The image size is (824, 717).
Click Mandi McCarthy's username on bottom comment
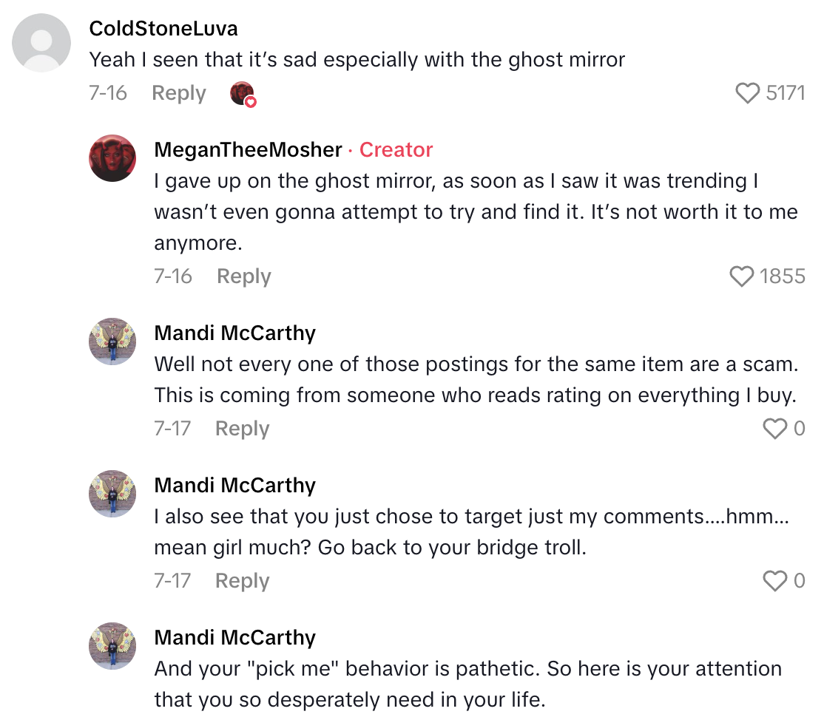234,637
